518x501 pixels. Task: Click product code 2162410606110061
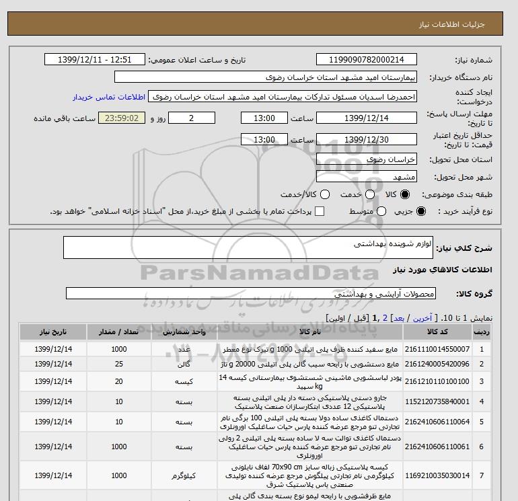437,447
